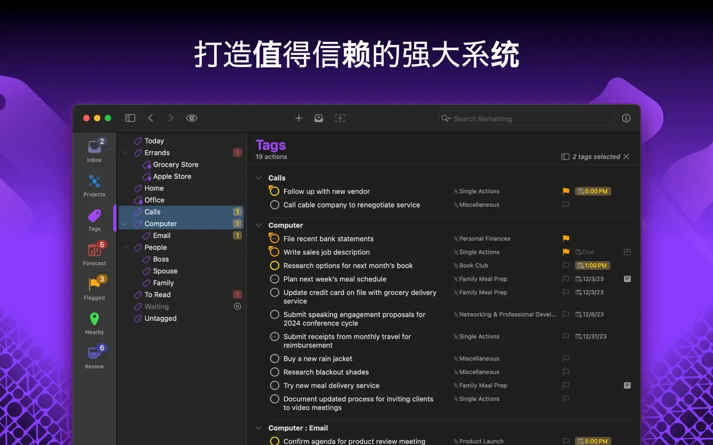The image size is (713, 445).
Task: Click 1:00 PM due date on Research options
Action: click(592, 266)
